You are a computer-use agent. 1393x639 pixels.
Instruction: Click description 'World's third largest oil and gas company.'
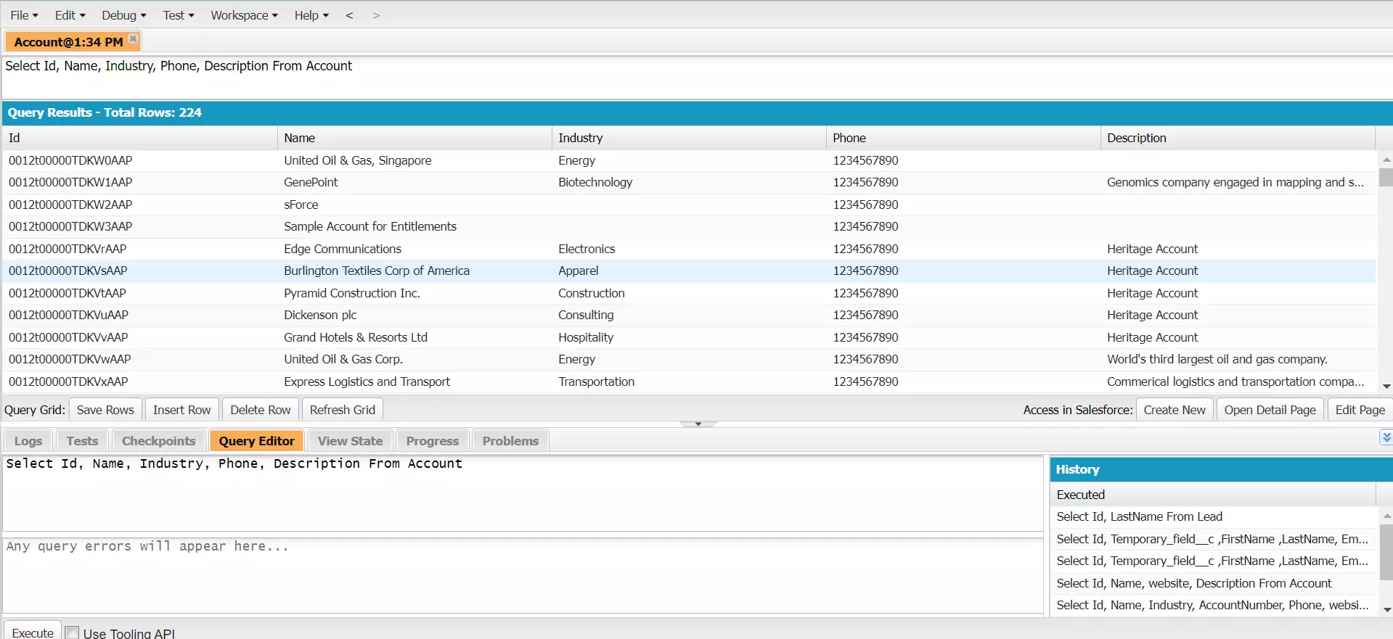pyautogui.click(x=1238, y=359)
